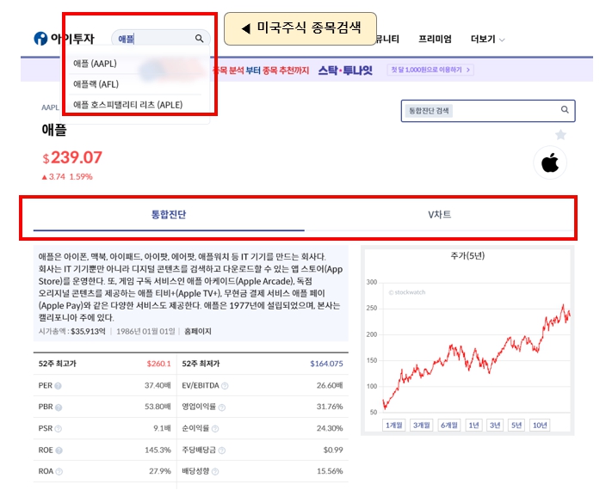Expand the 더보기 menu
The height and width of the screenshot is (490, 606).
(487, 39)
